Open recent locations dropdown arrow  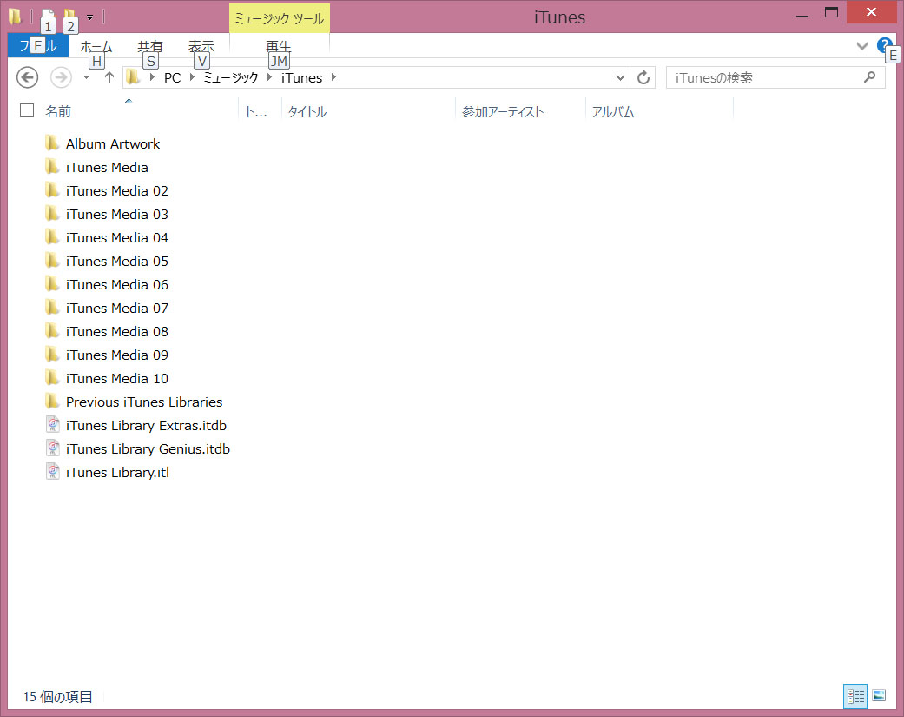coord(87,77)
